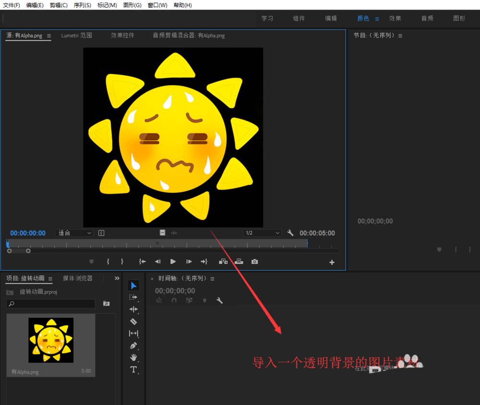Open the 1/2 playback resolution dropdown
This screenshot has width=480, height=405.
tap(262, 232)
